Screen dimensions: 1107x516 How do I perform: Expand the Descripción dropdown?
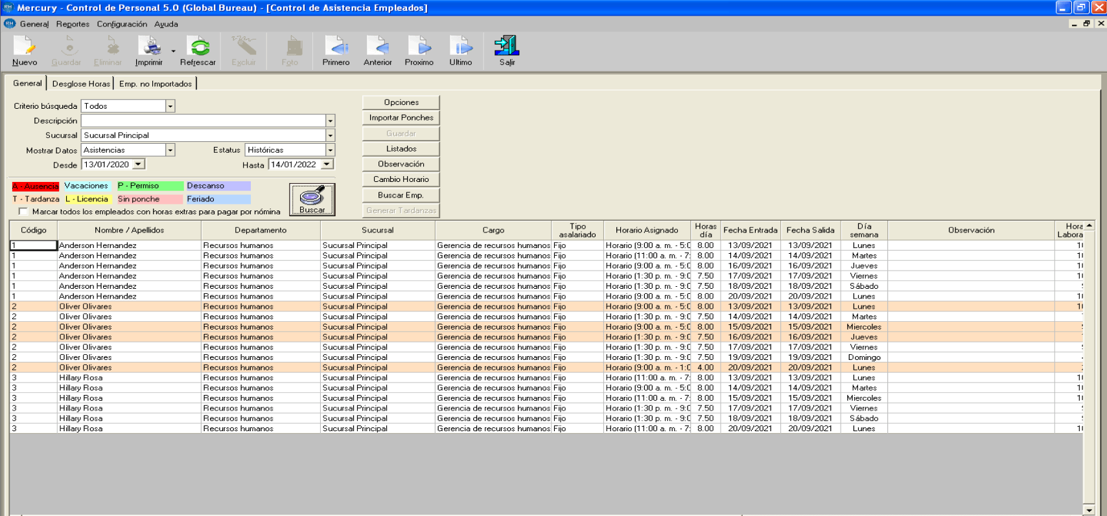pyautogui.click(x=331, y=121)
